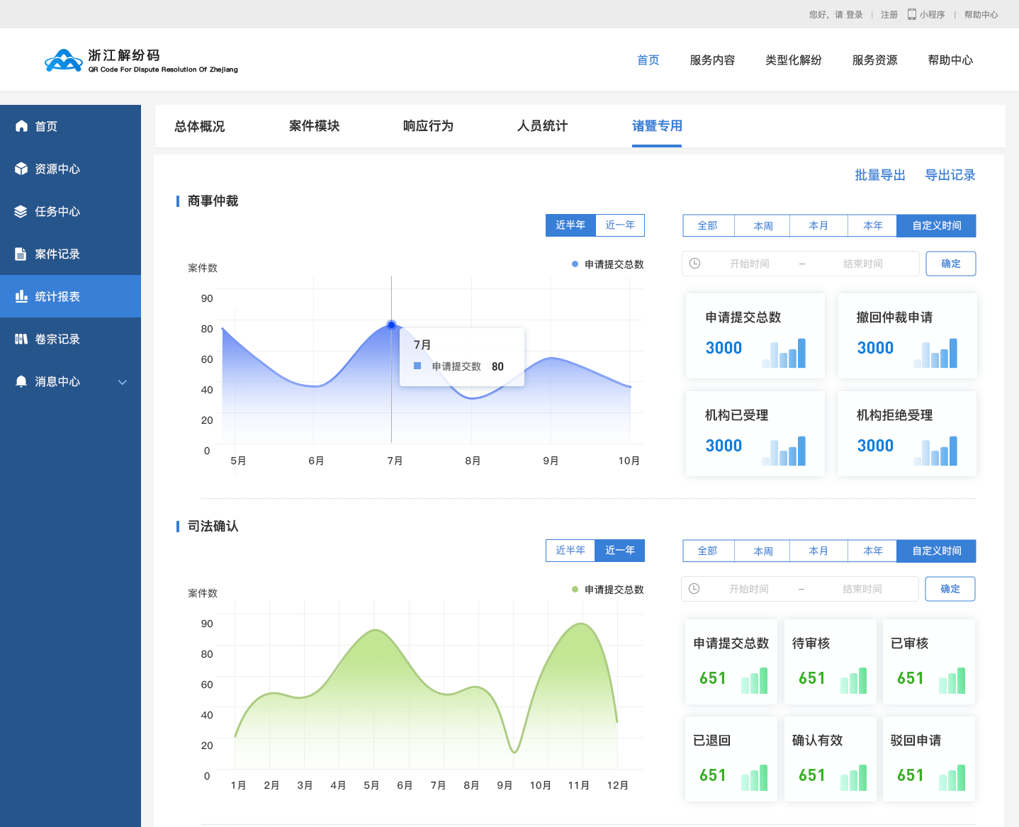Click the 任务中心 layers icon

click(21, 211)
